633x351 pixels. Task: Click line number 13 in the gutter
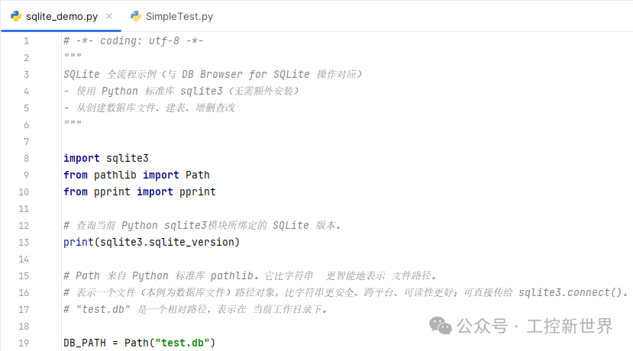24,242
